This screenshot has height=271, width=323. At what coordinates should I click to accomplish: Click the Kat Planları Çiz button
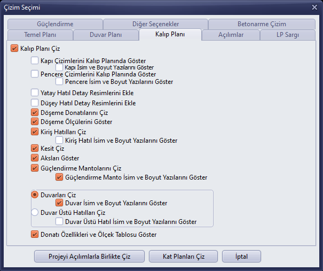point(183,257)
